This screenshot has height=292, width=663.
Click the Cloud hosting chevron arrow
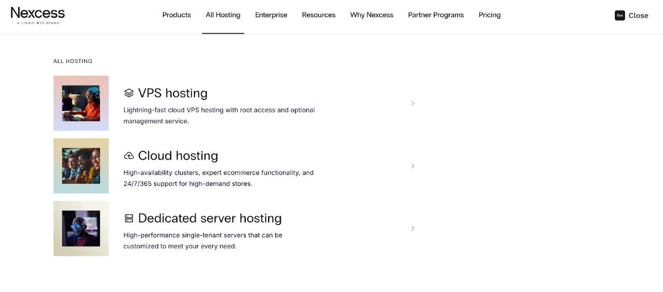[413, 166]
